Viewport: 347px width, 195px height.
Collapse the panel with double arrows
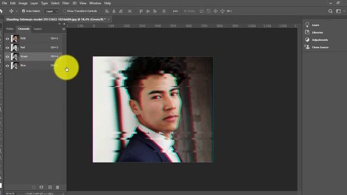pos(59,24)
